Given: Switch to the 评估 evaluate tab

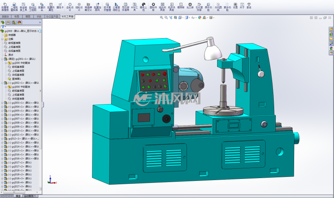Looking at the screenshot, I should (39, 17).
